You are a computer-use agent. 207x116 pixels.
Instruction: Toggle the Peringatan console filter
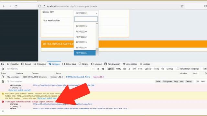167,82
